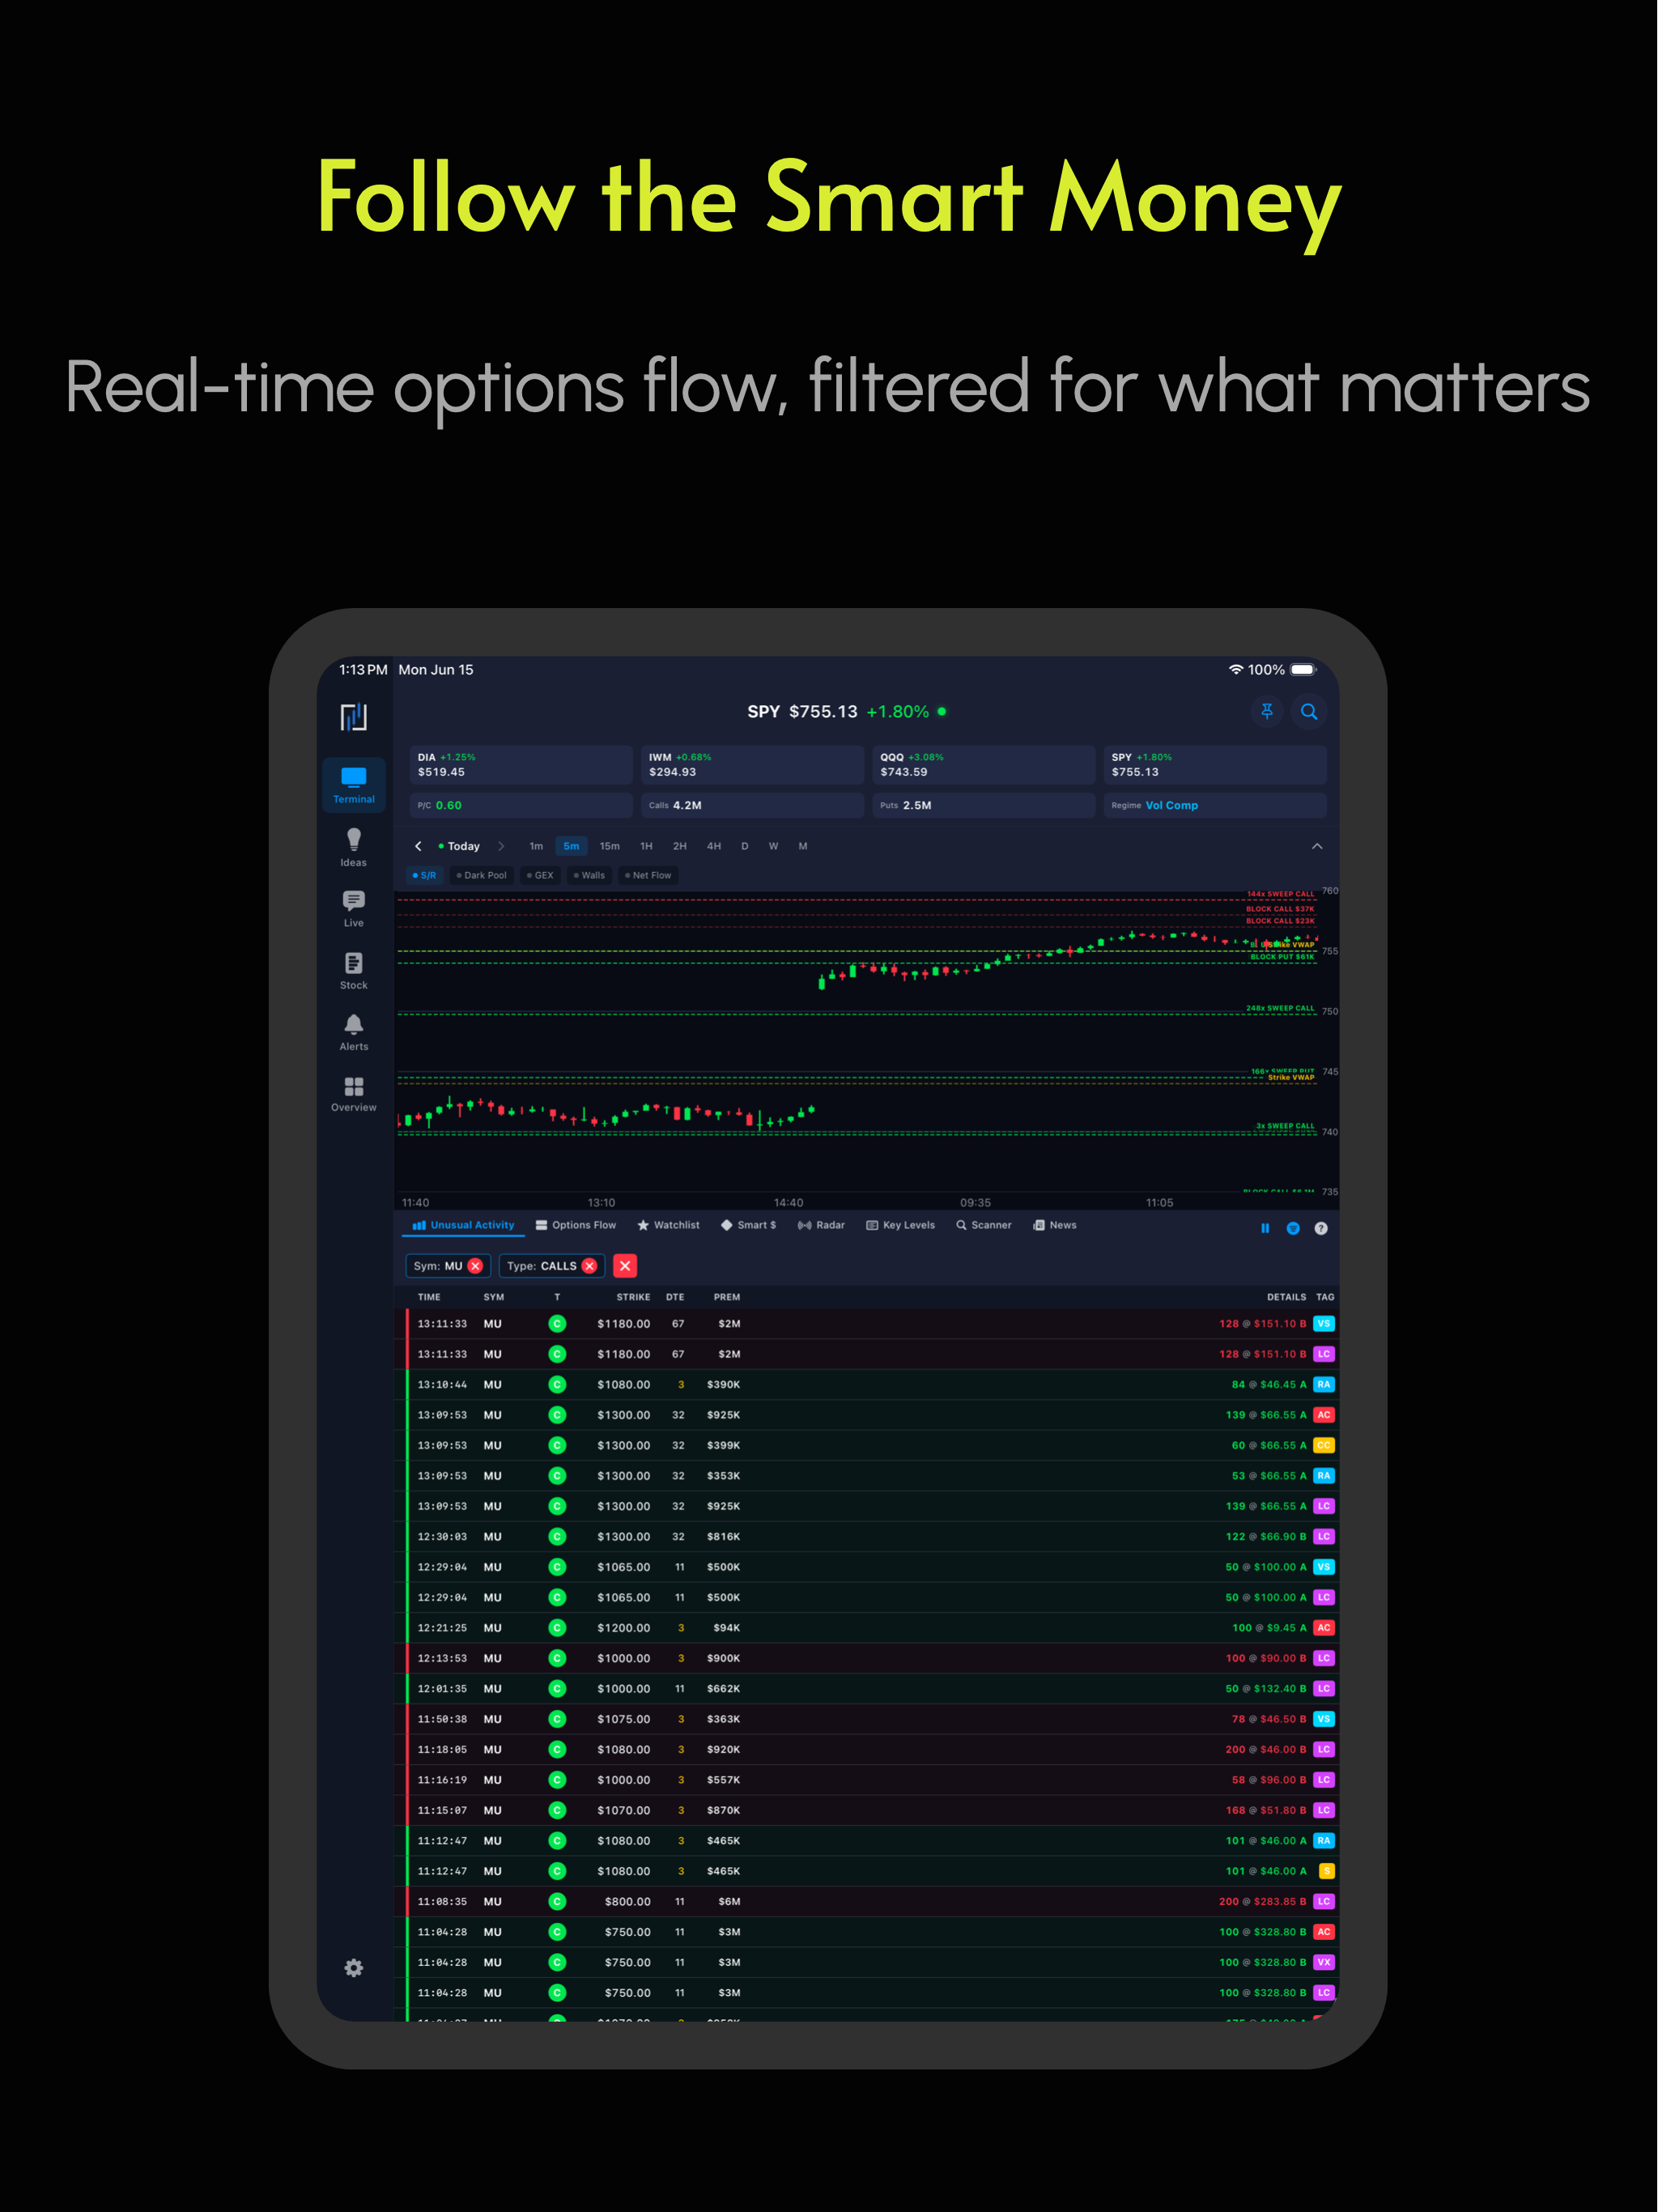This screenshot has height=2212, width=1658.
Task: Sort by the PREM column header
Action: tap(727, 1297)
